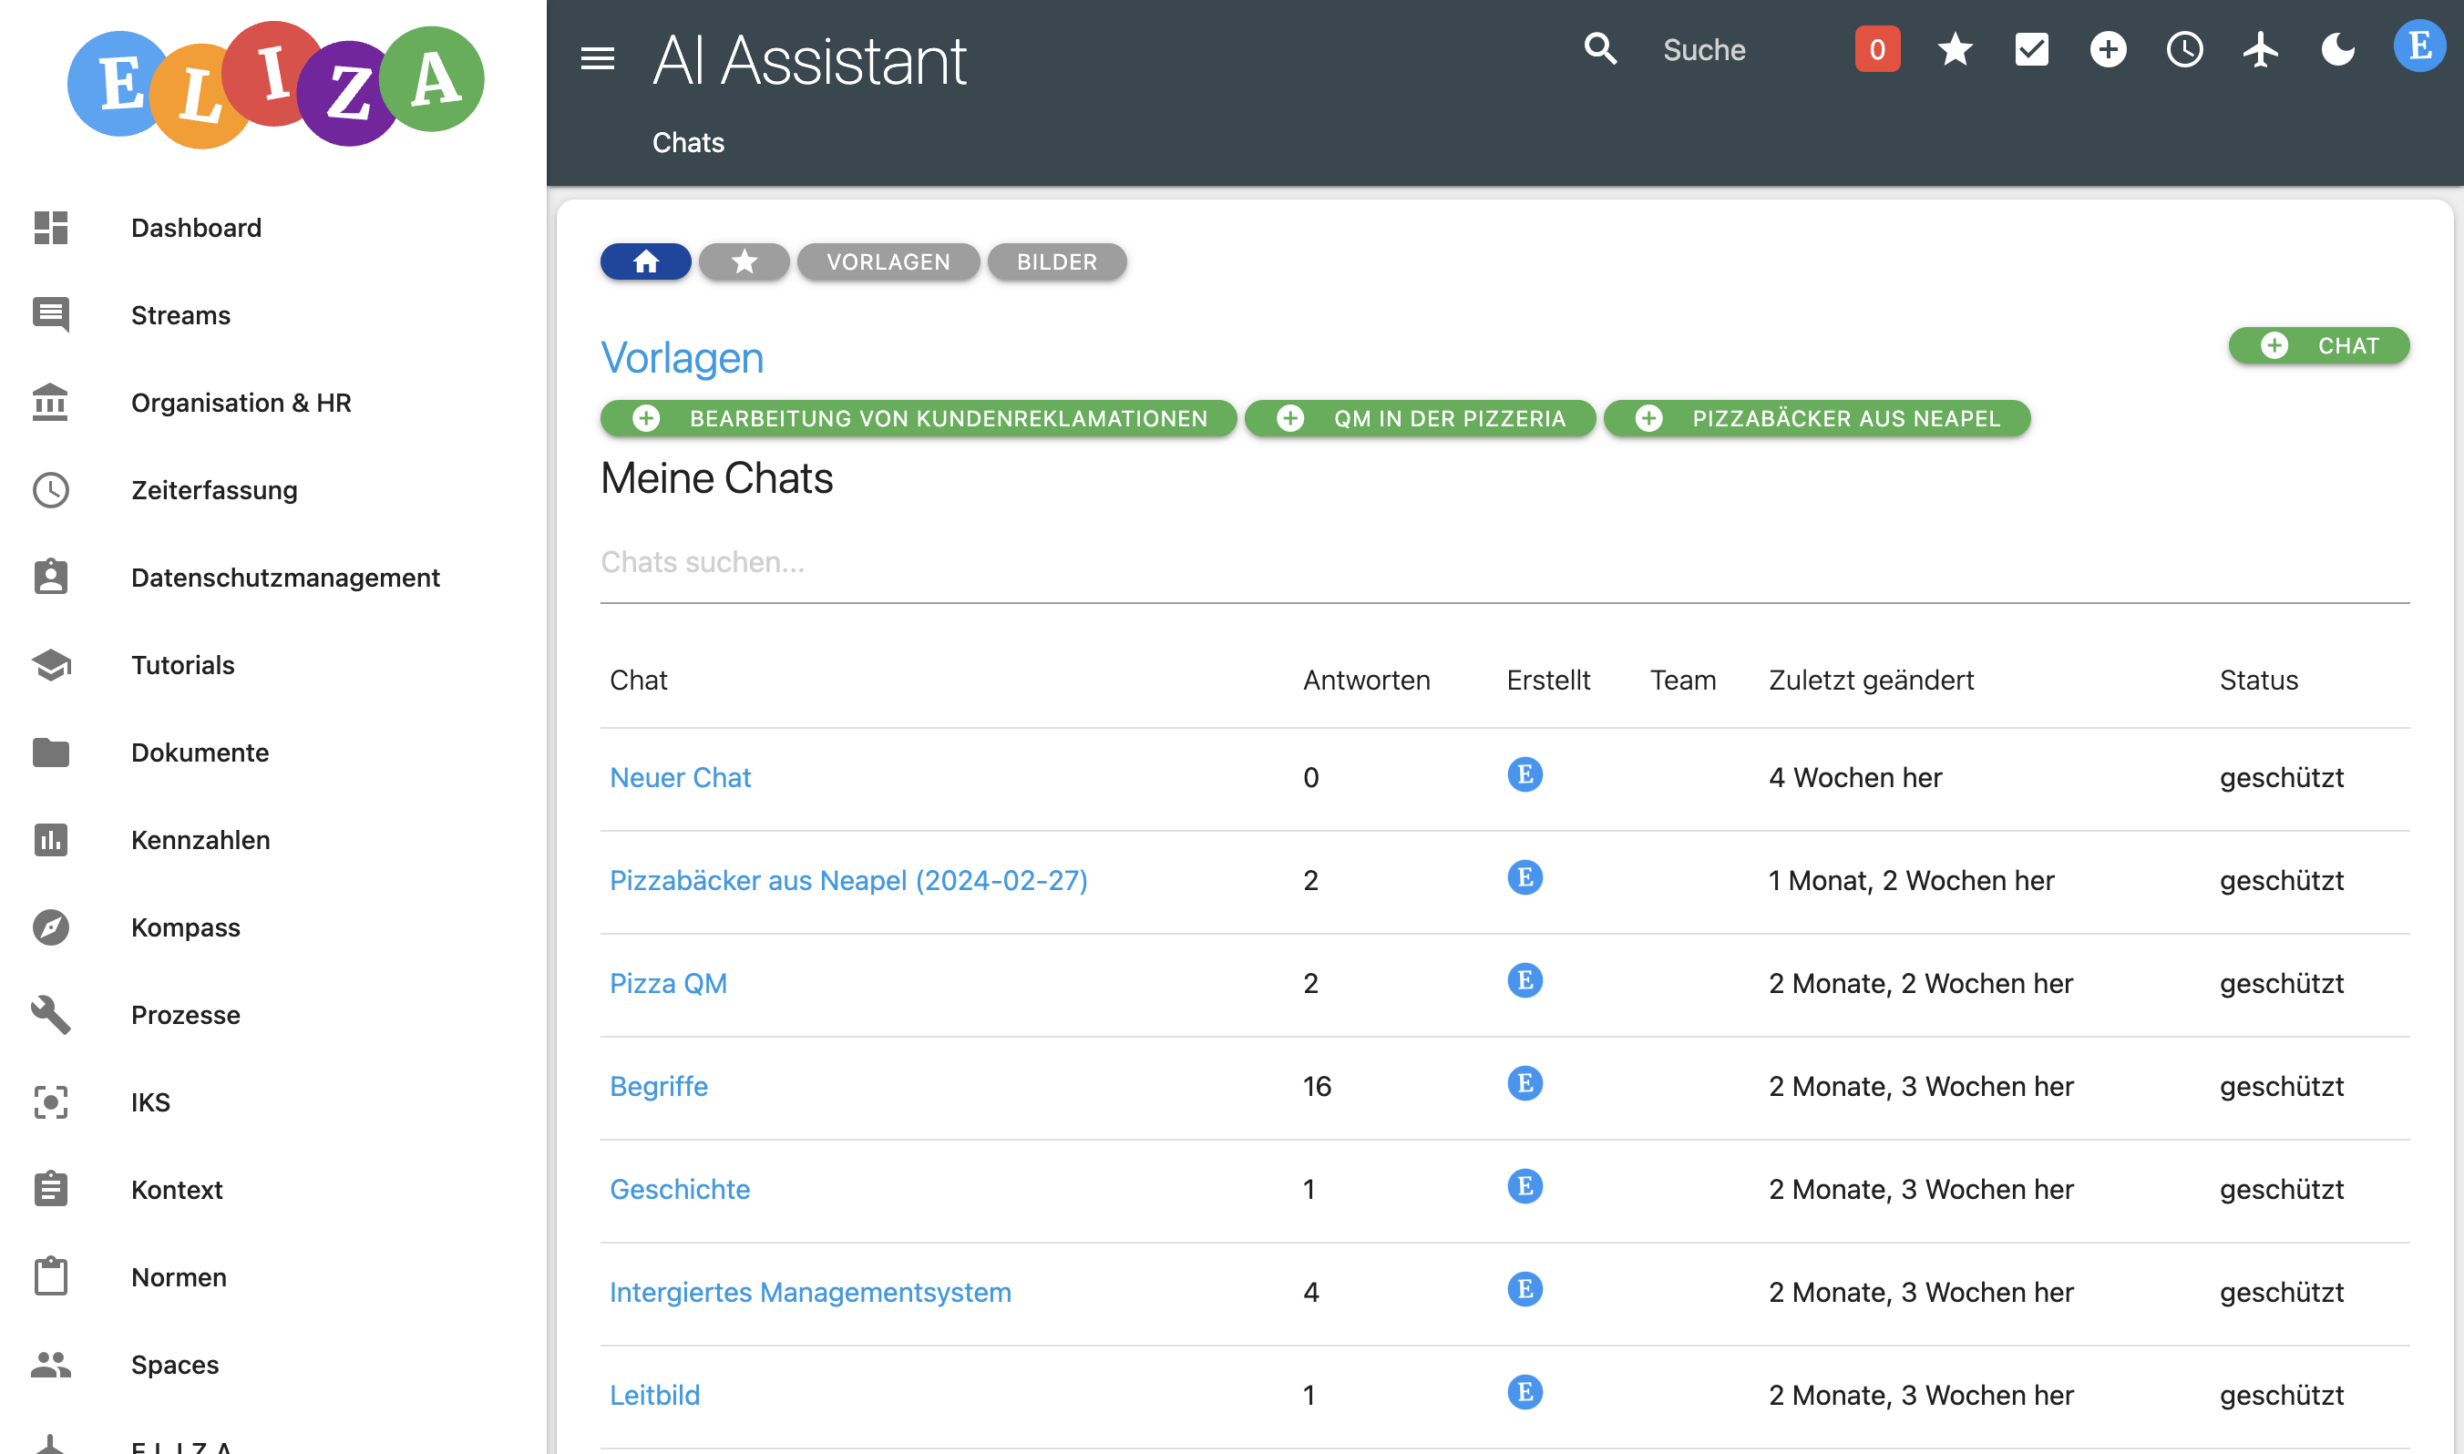2464x1454 pixels.
Task: Open Intergiertes Managementsystem chat
Action: (810, 1291)
